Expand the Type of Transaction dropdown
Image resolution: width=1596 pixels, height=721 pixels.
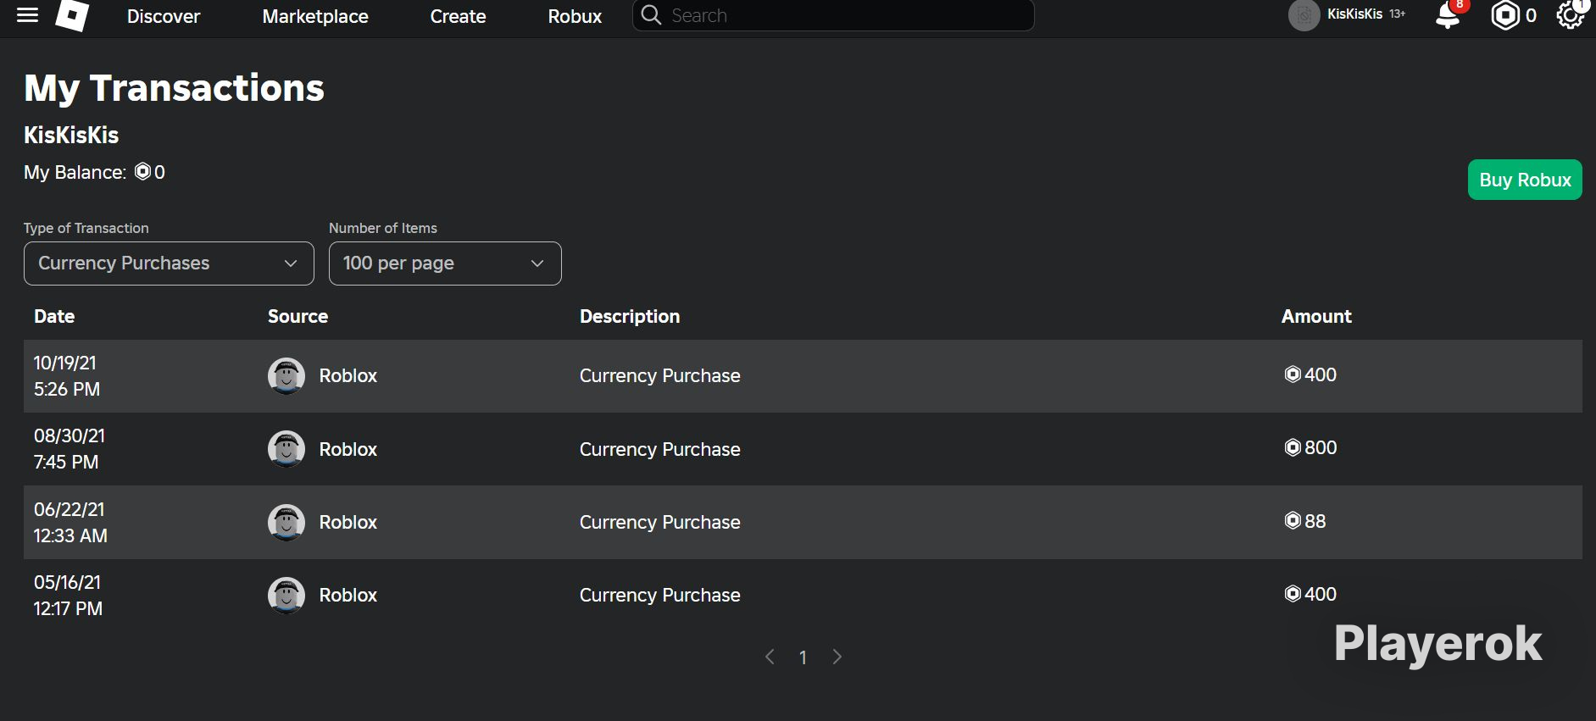(x=169, y=263)
